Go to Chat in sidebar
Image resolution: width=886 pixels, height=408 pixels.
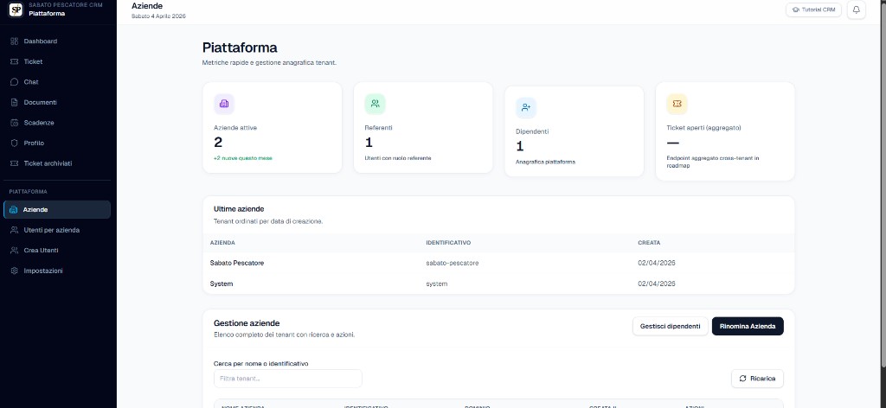[31, 82]
